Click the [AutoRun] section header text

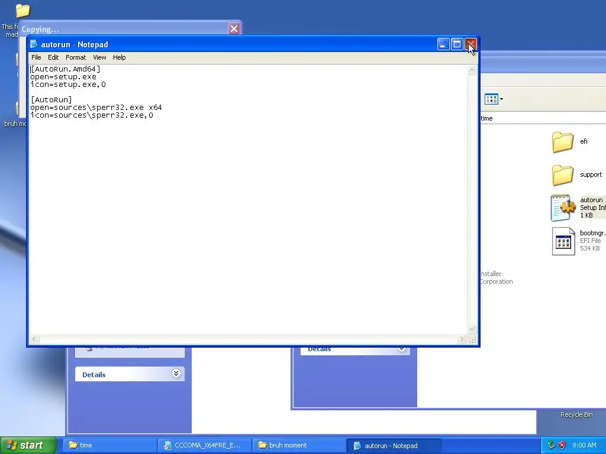coord(51,99)
